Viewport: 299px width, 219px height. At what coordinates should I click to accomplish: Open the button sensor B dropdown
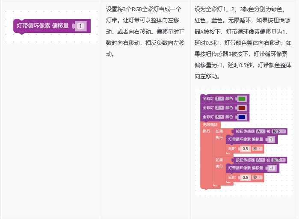pyautogui.click(x=261, y=160)
